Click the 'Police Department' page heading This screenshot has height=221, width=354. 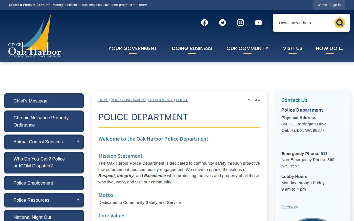pos(143,117)
